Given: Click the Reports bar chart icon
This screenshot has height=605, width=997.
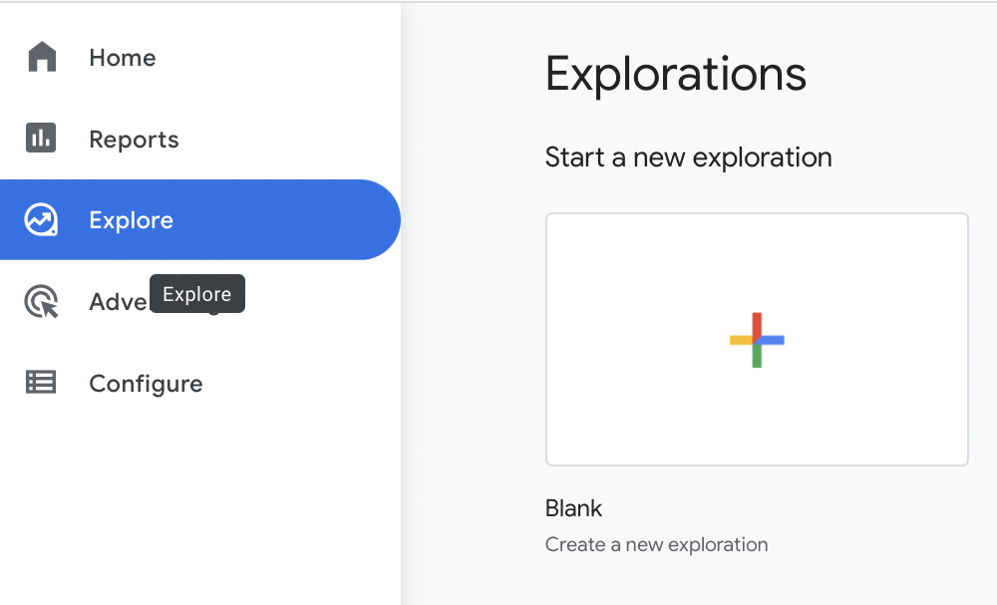Looking at the screenshot, I should click(42, 139).
